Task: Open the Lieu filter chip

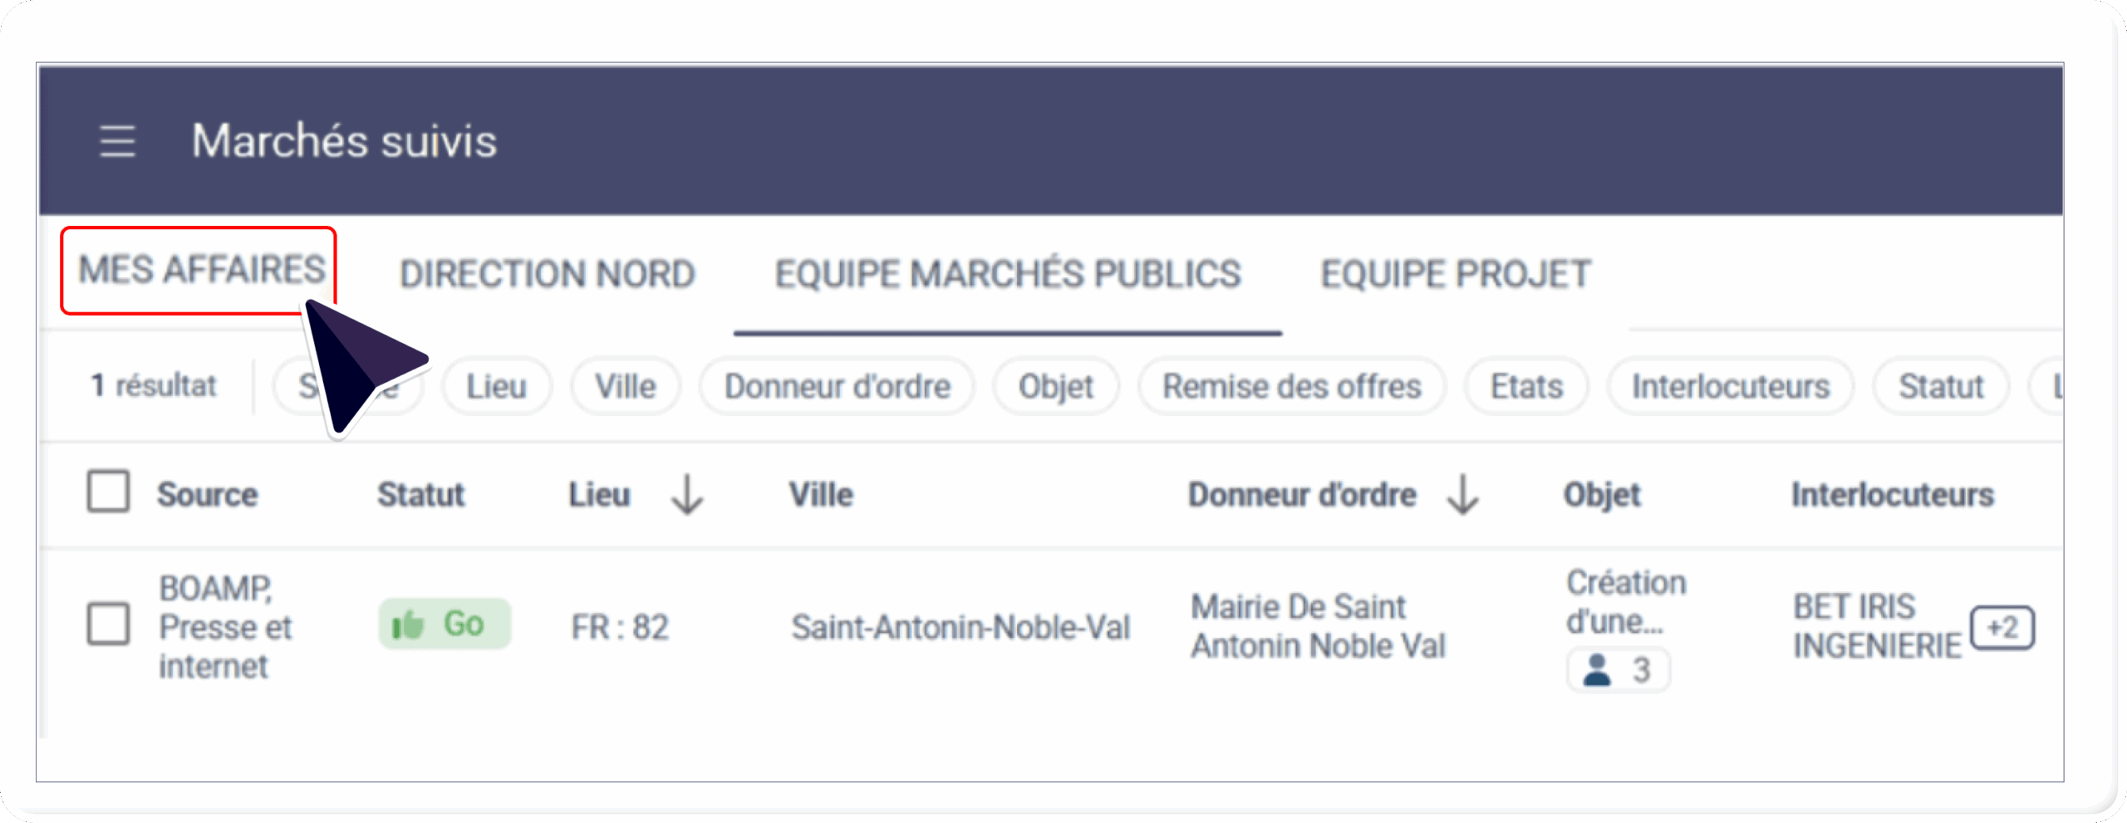Action: click(496, 386)
